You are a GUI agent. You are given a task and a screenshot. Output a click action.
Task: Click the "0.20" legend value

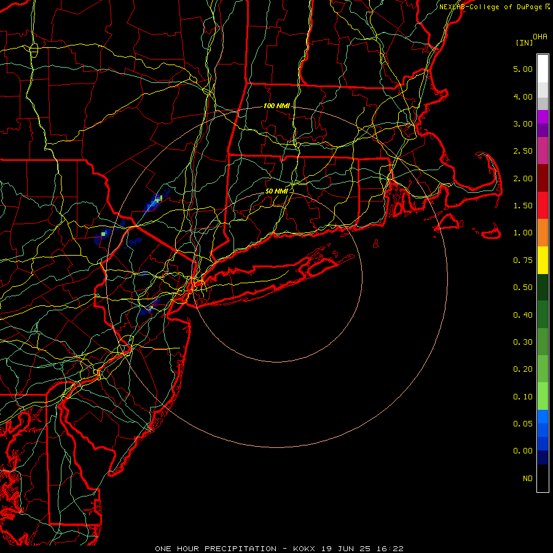pyautogui.click(x=523, y=369)
